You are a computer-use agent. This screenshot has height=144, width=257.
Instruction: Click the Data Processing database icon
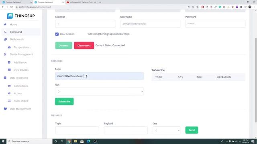pos(5,78)
